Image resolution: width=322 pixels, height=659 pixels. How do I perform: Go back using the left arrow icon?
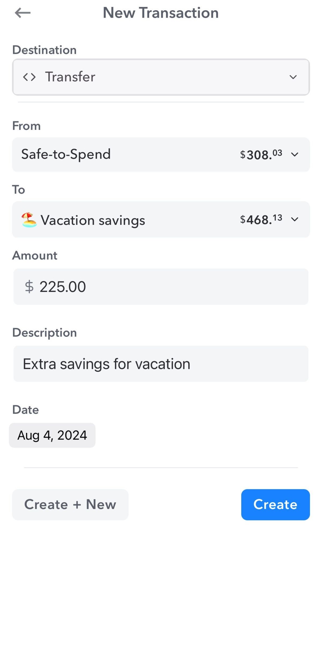pos(23,13)
